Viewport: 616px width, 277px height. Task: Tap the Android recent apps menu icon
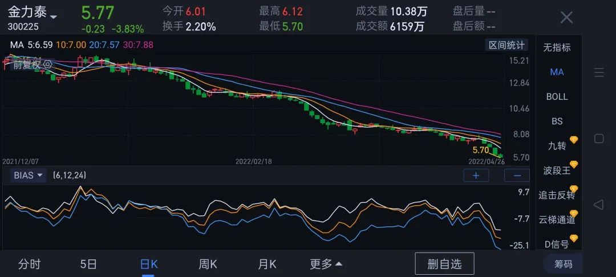(599, 72)
